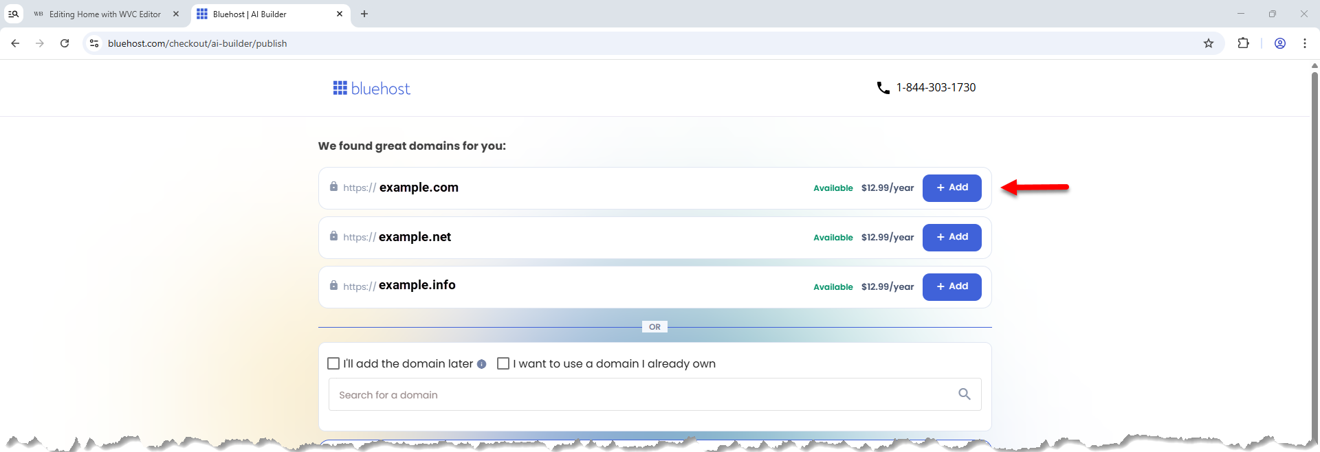Screen dimensions: 1320x452
Task: Open the tab search icon
Action: click(x=13, y=14)
